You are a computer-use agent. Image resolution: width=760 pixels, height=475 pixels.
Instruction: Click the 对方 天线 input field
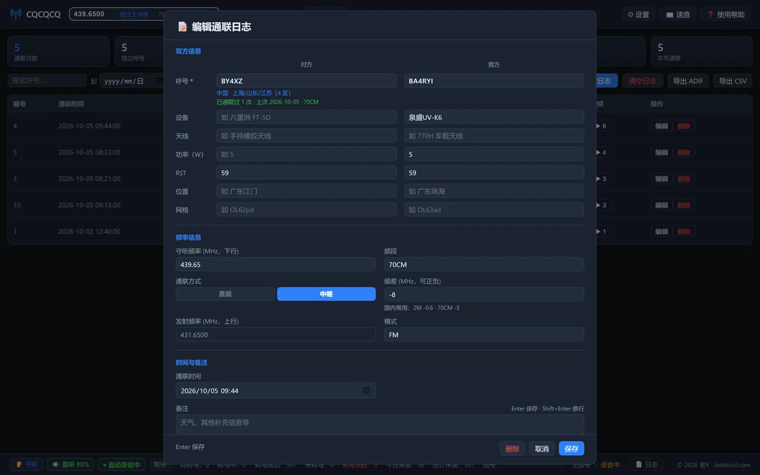[306, 136]
